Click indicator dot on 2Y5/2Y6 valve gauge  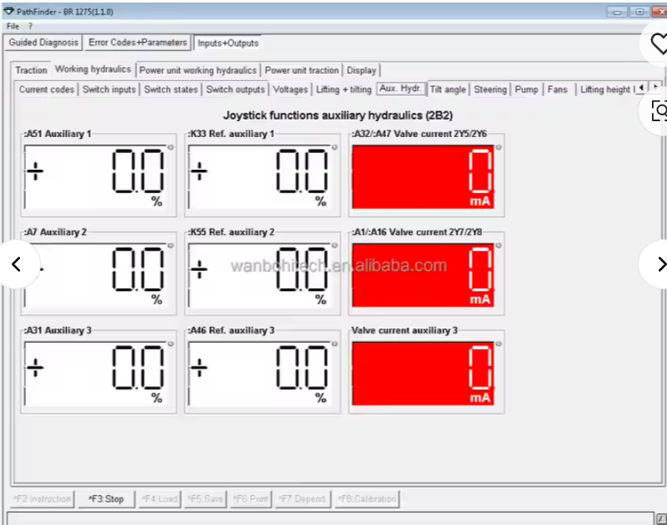[499, 147]
